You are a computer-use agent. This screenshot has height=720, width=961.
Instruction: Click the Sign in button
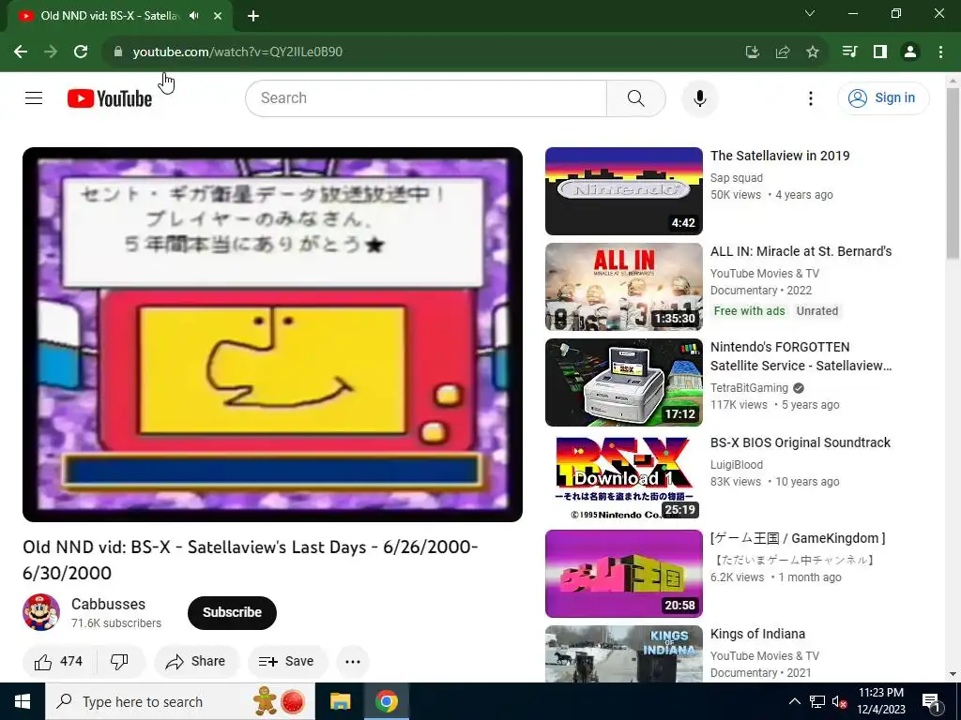pos(883,97)
